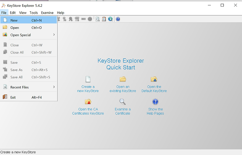Viewport: 242px width, 155px height.
Task: Click the Set Password toolbar icon
Action: 84,19
